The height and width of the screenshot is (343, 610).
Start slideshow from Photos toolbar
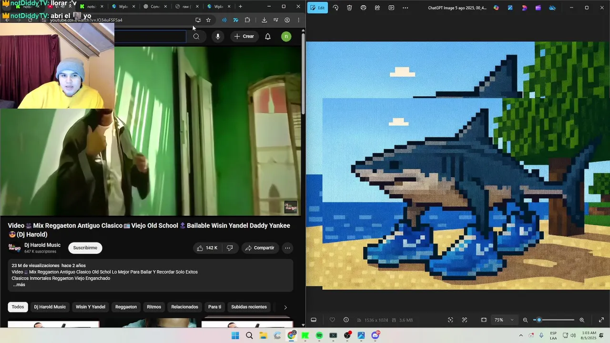[x=391, y=8]
